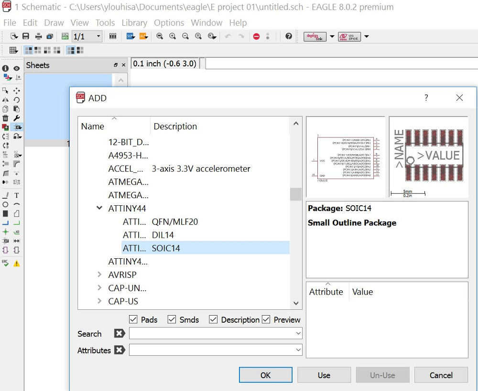Uncheck the Description checkbox

click(x=213, y=319)
